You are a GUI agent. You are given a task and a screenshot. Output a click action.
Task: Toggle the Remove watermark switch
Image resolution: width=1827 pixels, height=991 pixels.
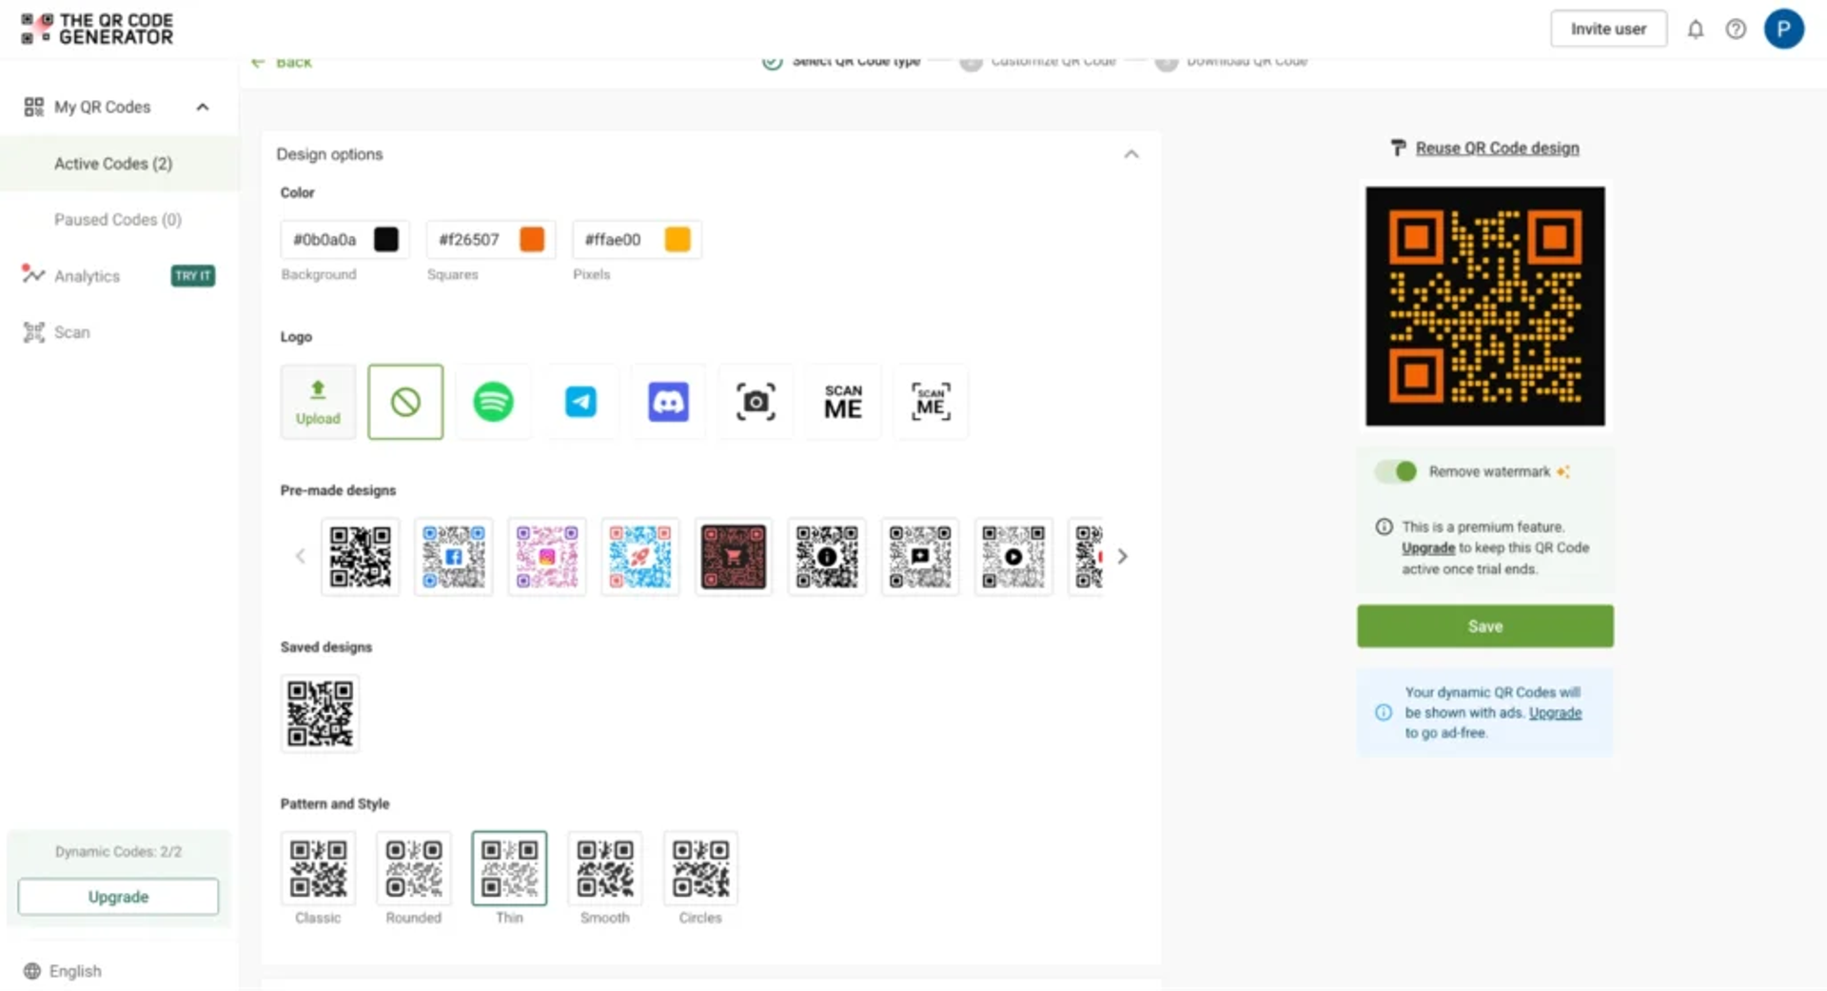(1396, 471)
